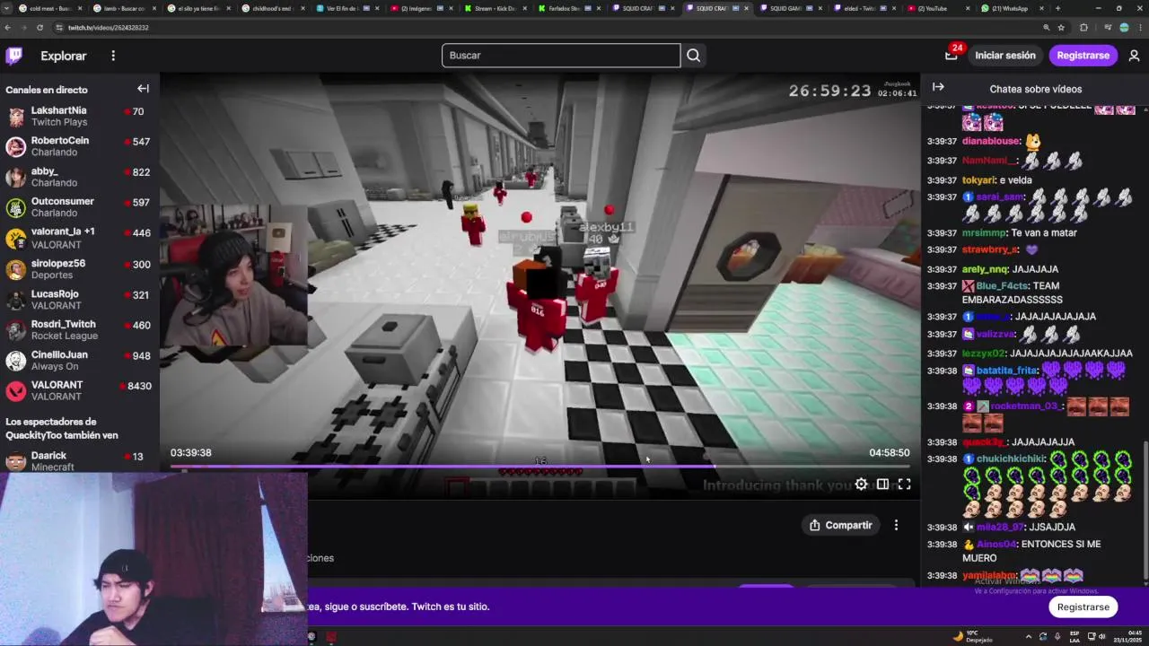This screenshot has height=646, width=1149.
Task: Click the address bar URL
Action: [x=108, y=28]
